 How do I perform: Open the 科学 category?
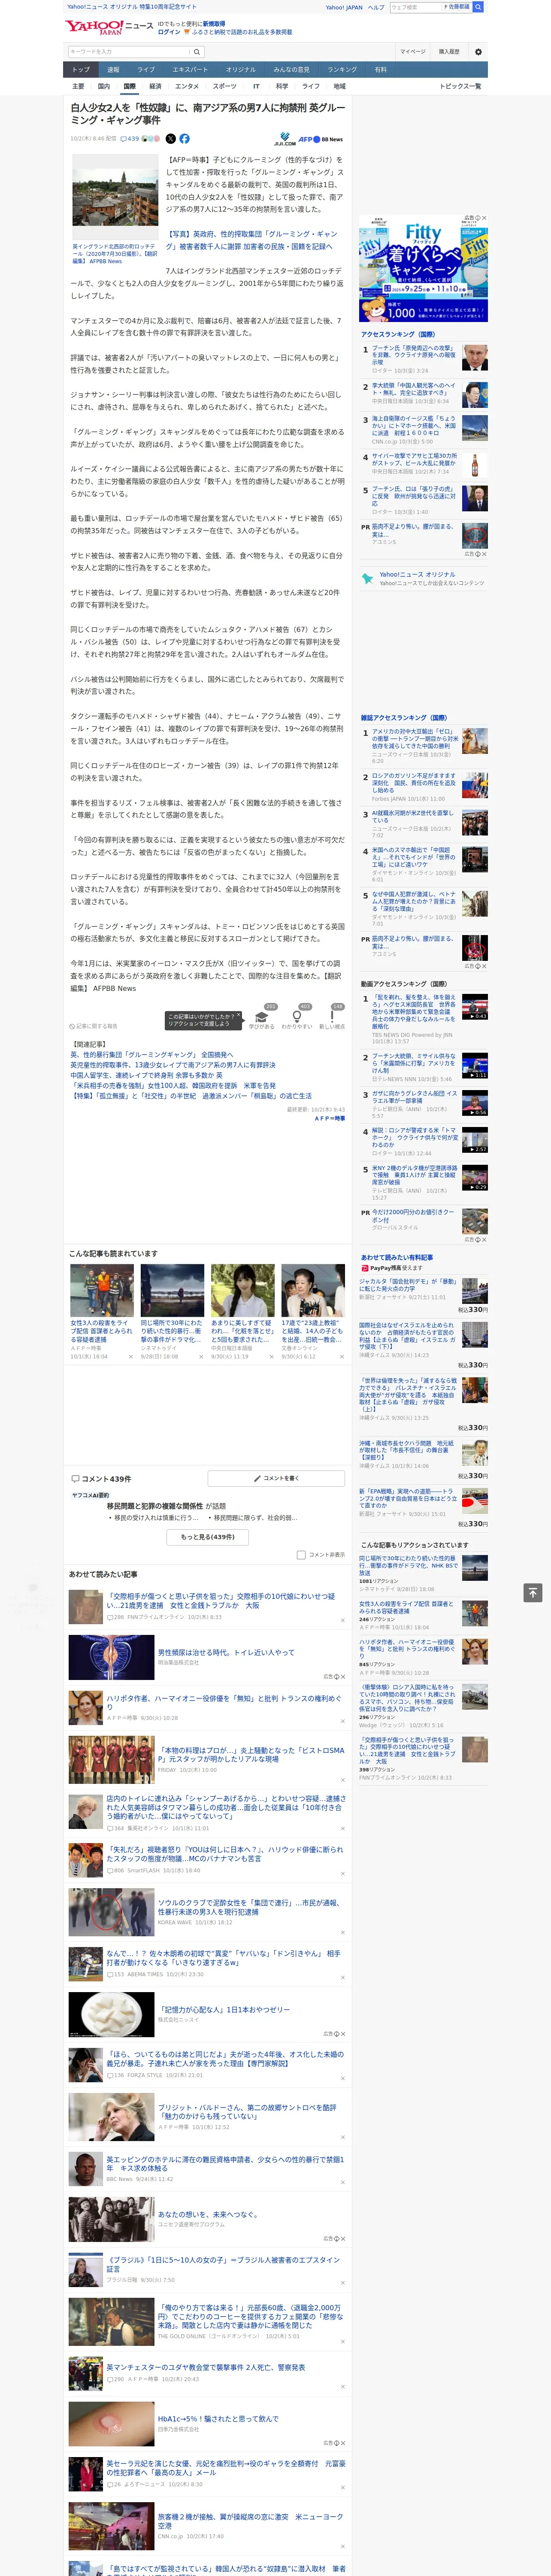click(x=282, y=86)
